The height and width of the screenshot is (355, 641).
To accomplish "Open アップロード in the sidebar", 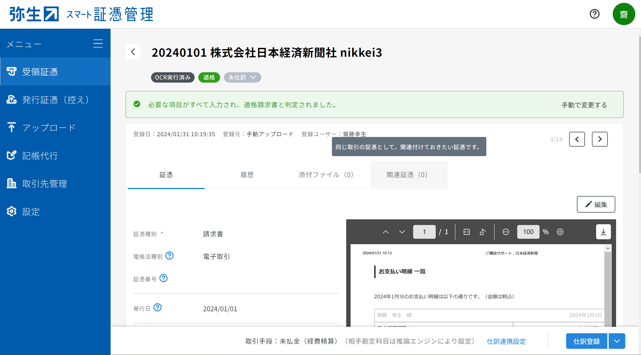I will [55, 128].
